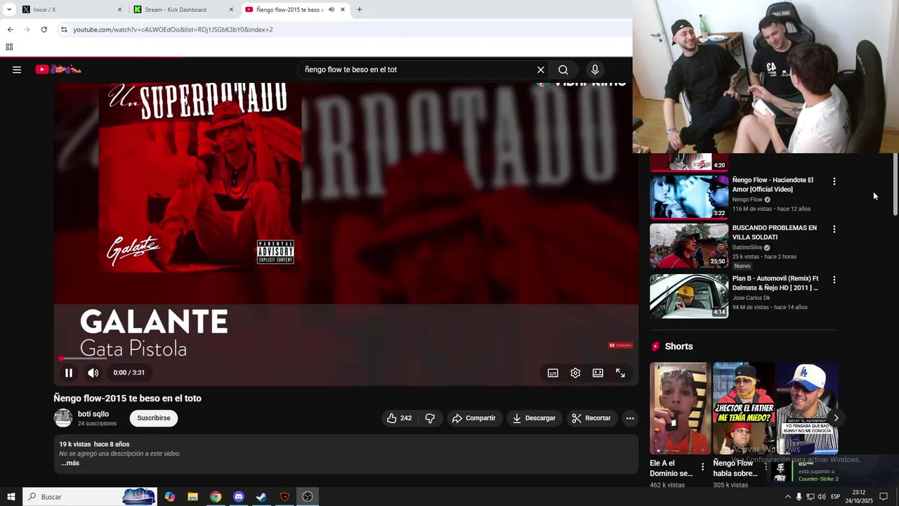Click the page vertical scrollbar
The height and width of the screenshot is (506, 899).
[895, 184]
